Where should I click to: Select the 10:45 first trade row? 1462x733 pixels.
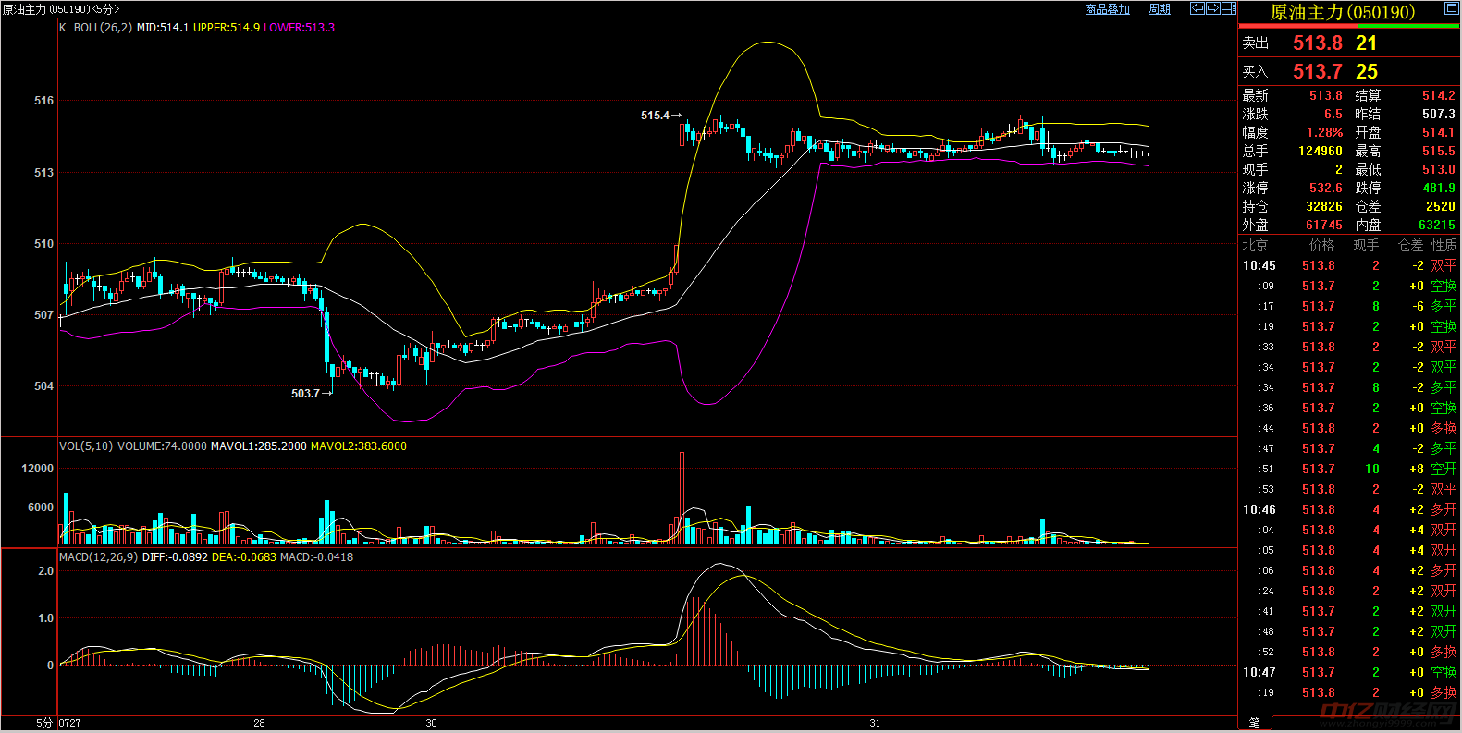[x=1348, y=266]
